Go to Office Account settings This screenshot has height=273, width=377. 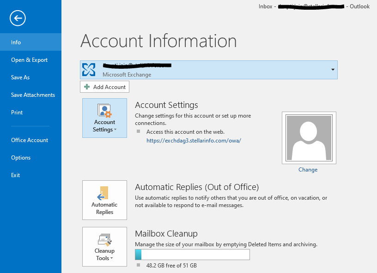[30, 140]
